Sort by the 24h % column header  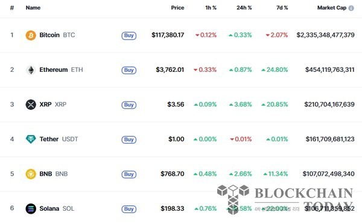tap(244, 8)
